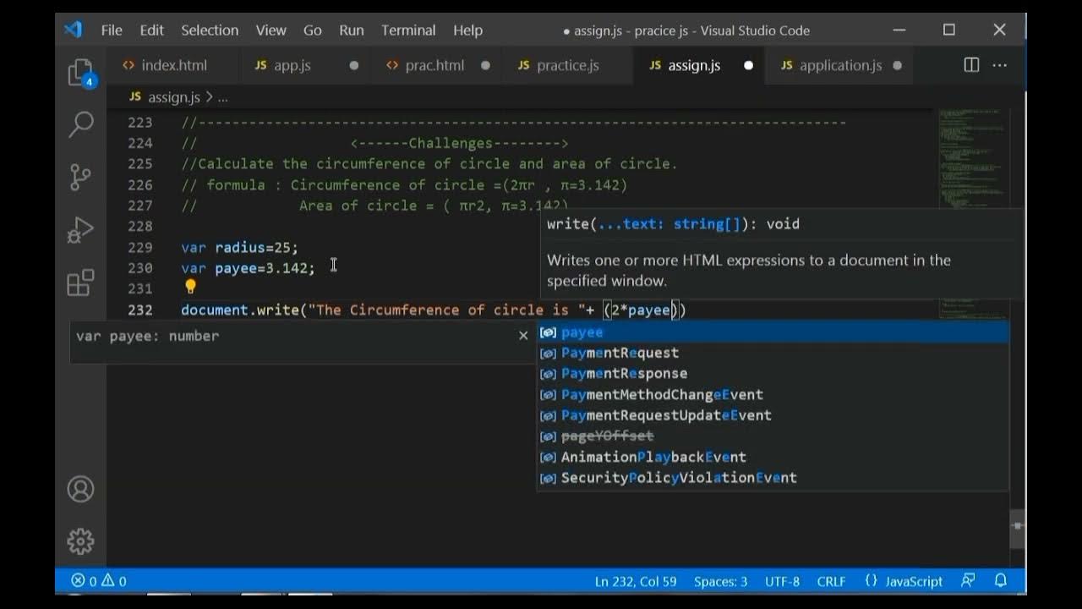Viewport: 1082px width, 609px height.
Task: Click the split editor icon
Action: point(972,65)
